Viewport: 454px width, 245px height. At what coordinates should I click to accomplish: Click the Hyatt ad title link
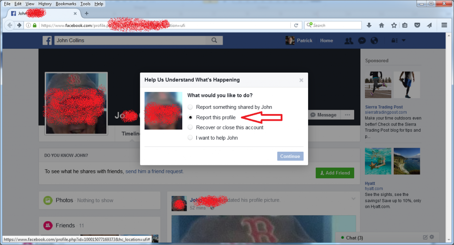point(370,184)
